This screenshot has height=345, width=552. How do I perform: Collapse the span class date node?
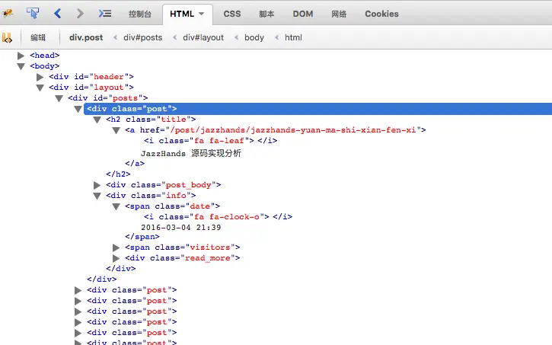tap(116, 206)
